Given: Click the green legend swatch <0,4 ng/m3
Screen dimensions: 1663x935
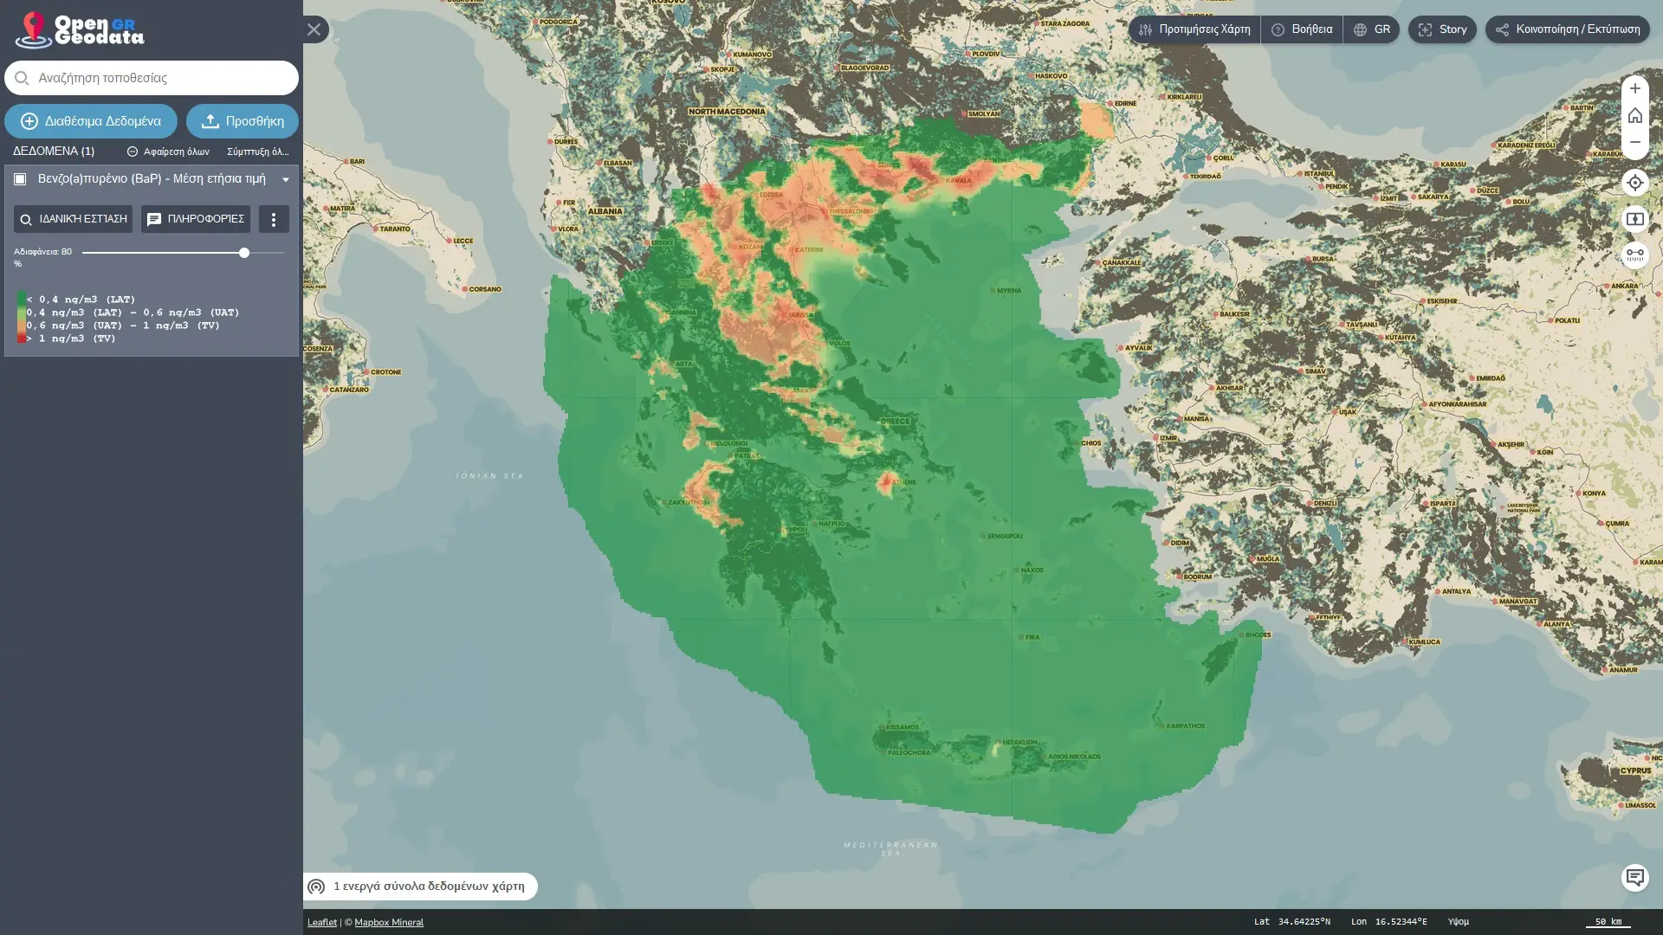Looking at the screenshot, I should click(x=21, y=299).
